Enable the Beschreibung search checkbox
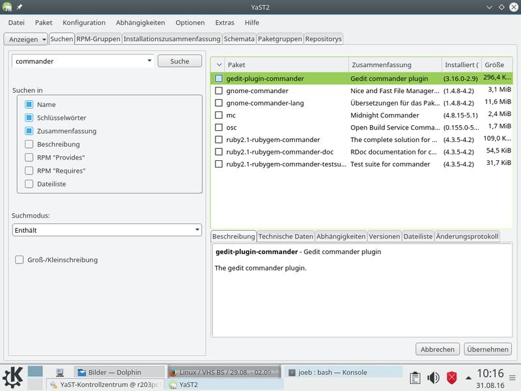This screenshot has height=391, width=521. click(x=29, y=144)
